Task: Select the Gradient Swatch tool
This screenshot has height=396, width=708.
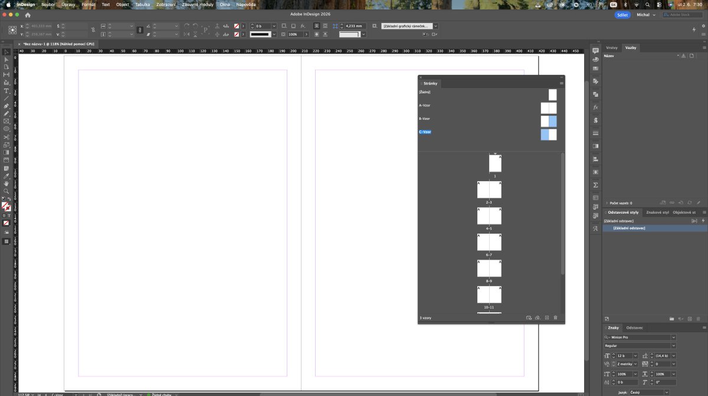Action: pos(6,152)
